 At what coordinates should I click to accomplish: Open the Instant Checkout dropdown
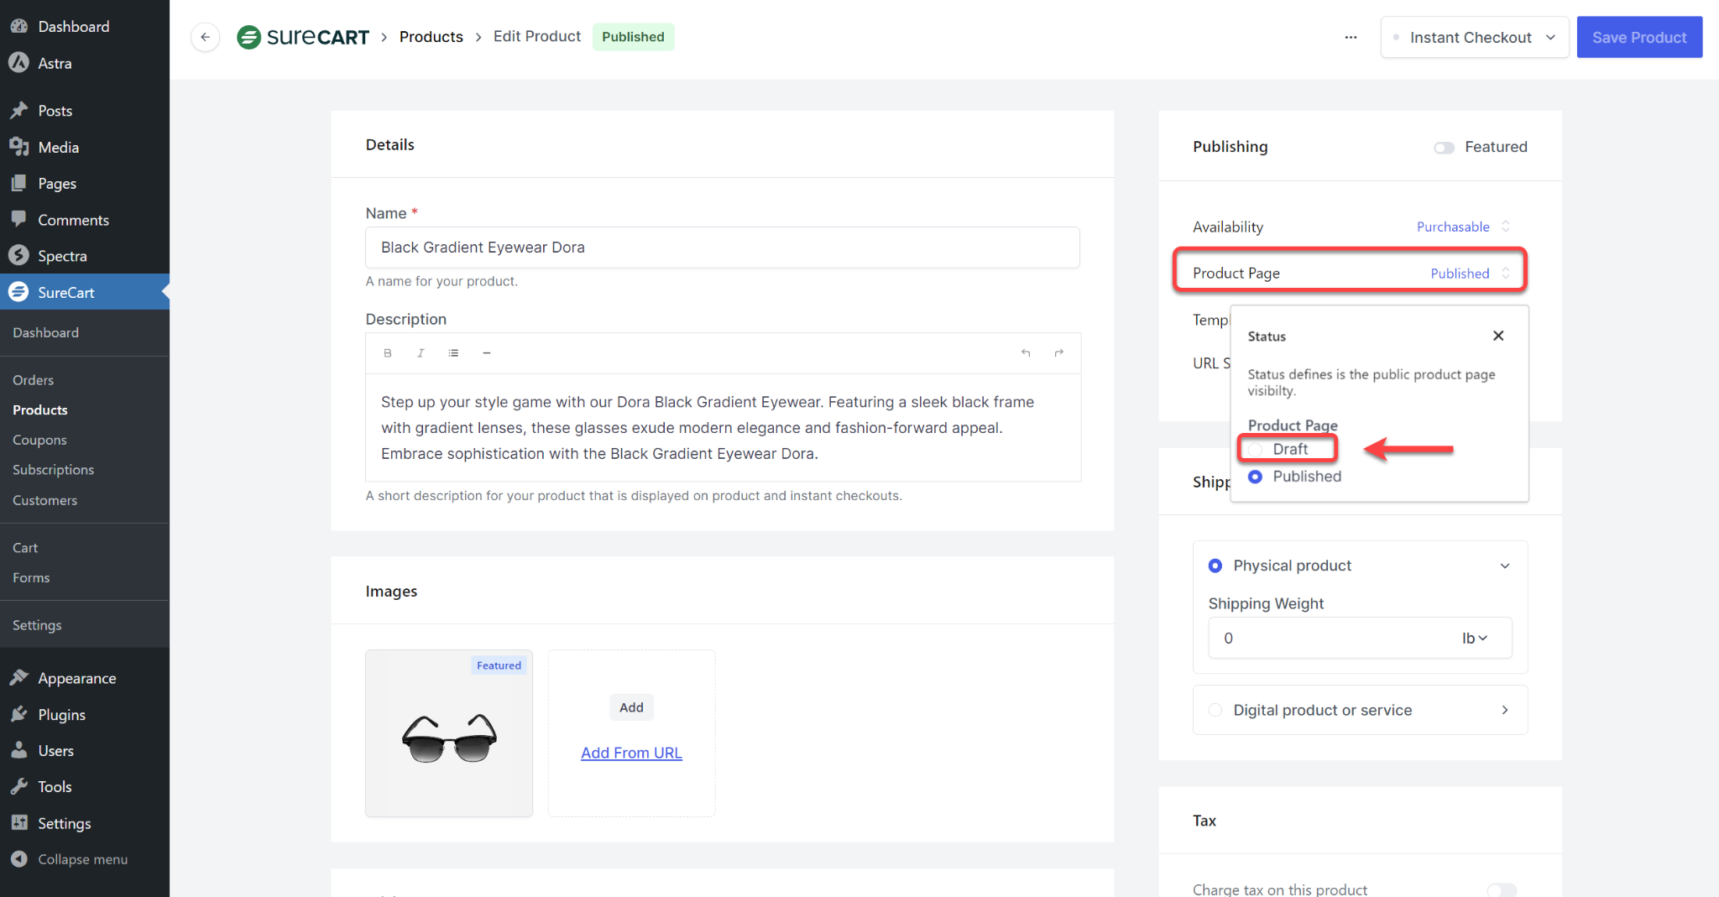point(1474,37)
